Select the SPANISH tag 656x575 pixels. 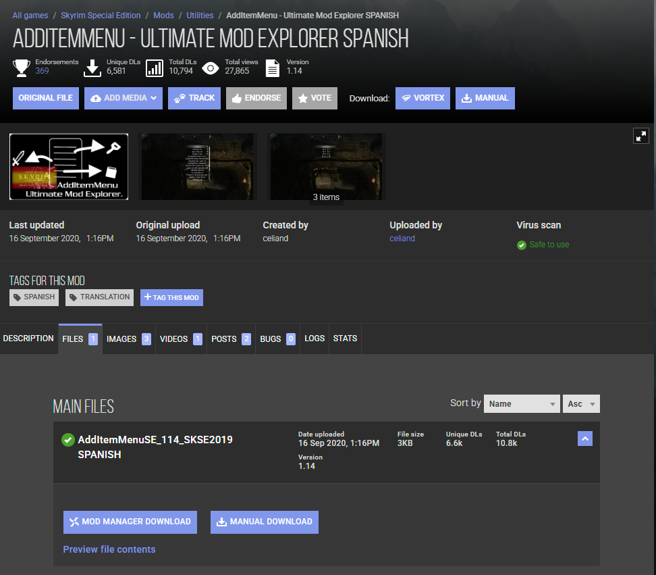coord(34,297)
